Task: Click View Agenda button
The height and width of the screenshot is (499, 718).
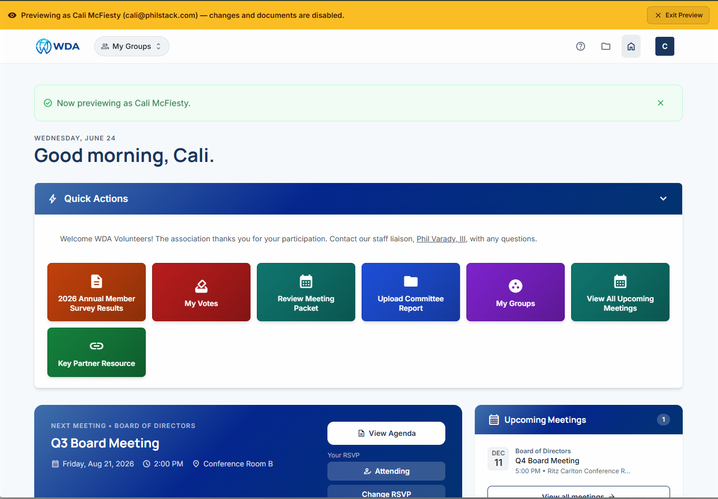Action: click(386, 433)
